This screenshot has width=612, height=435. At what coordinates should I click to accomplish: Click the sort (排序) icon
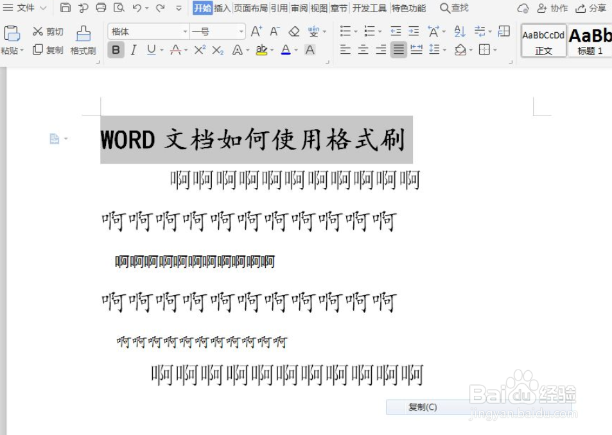(x=460, y=30)
